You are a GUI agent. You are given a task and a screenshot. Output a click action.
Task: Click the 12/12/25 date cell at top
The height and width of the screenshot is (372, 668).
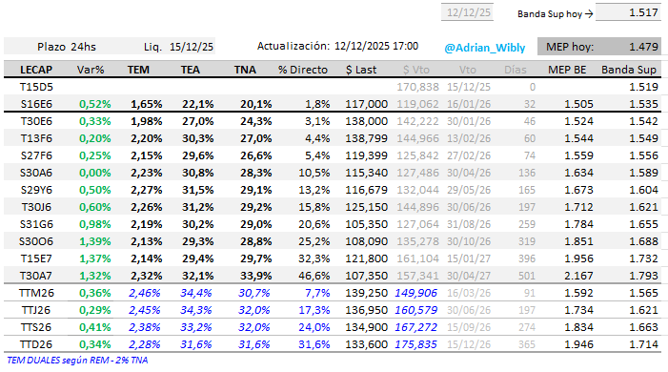click(467, 12)
